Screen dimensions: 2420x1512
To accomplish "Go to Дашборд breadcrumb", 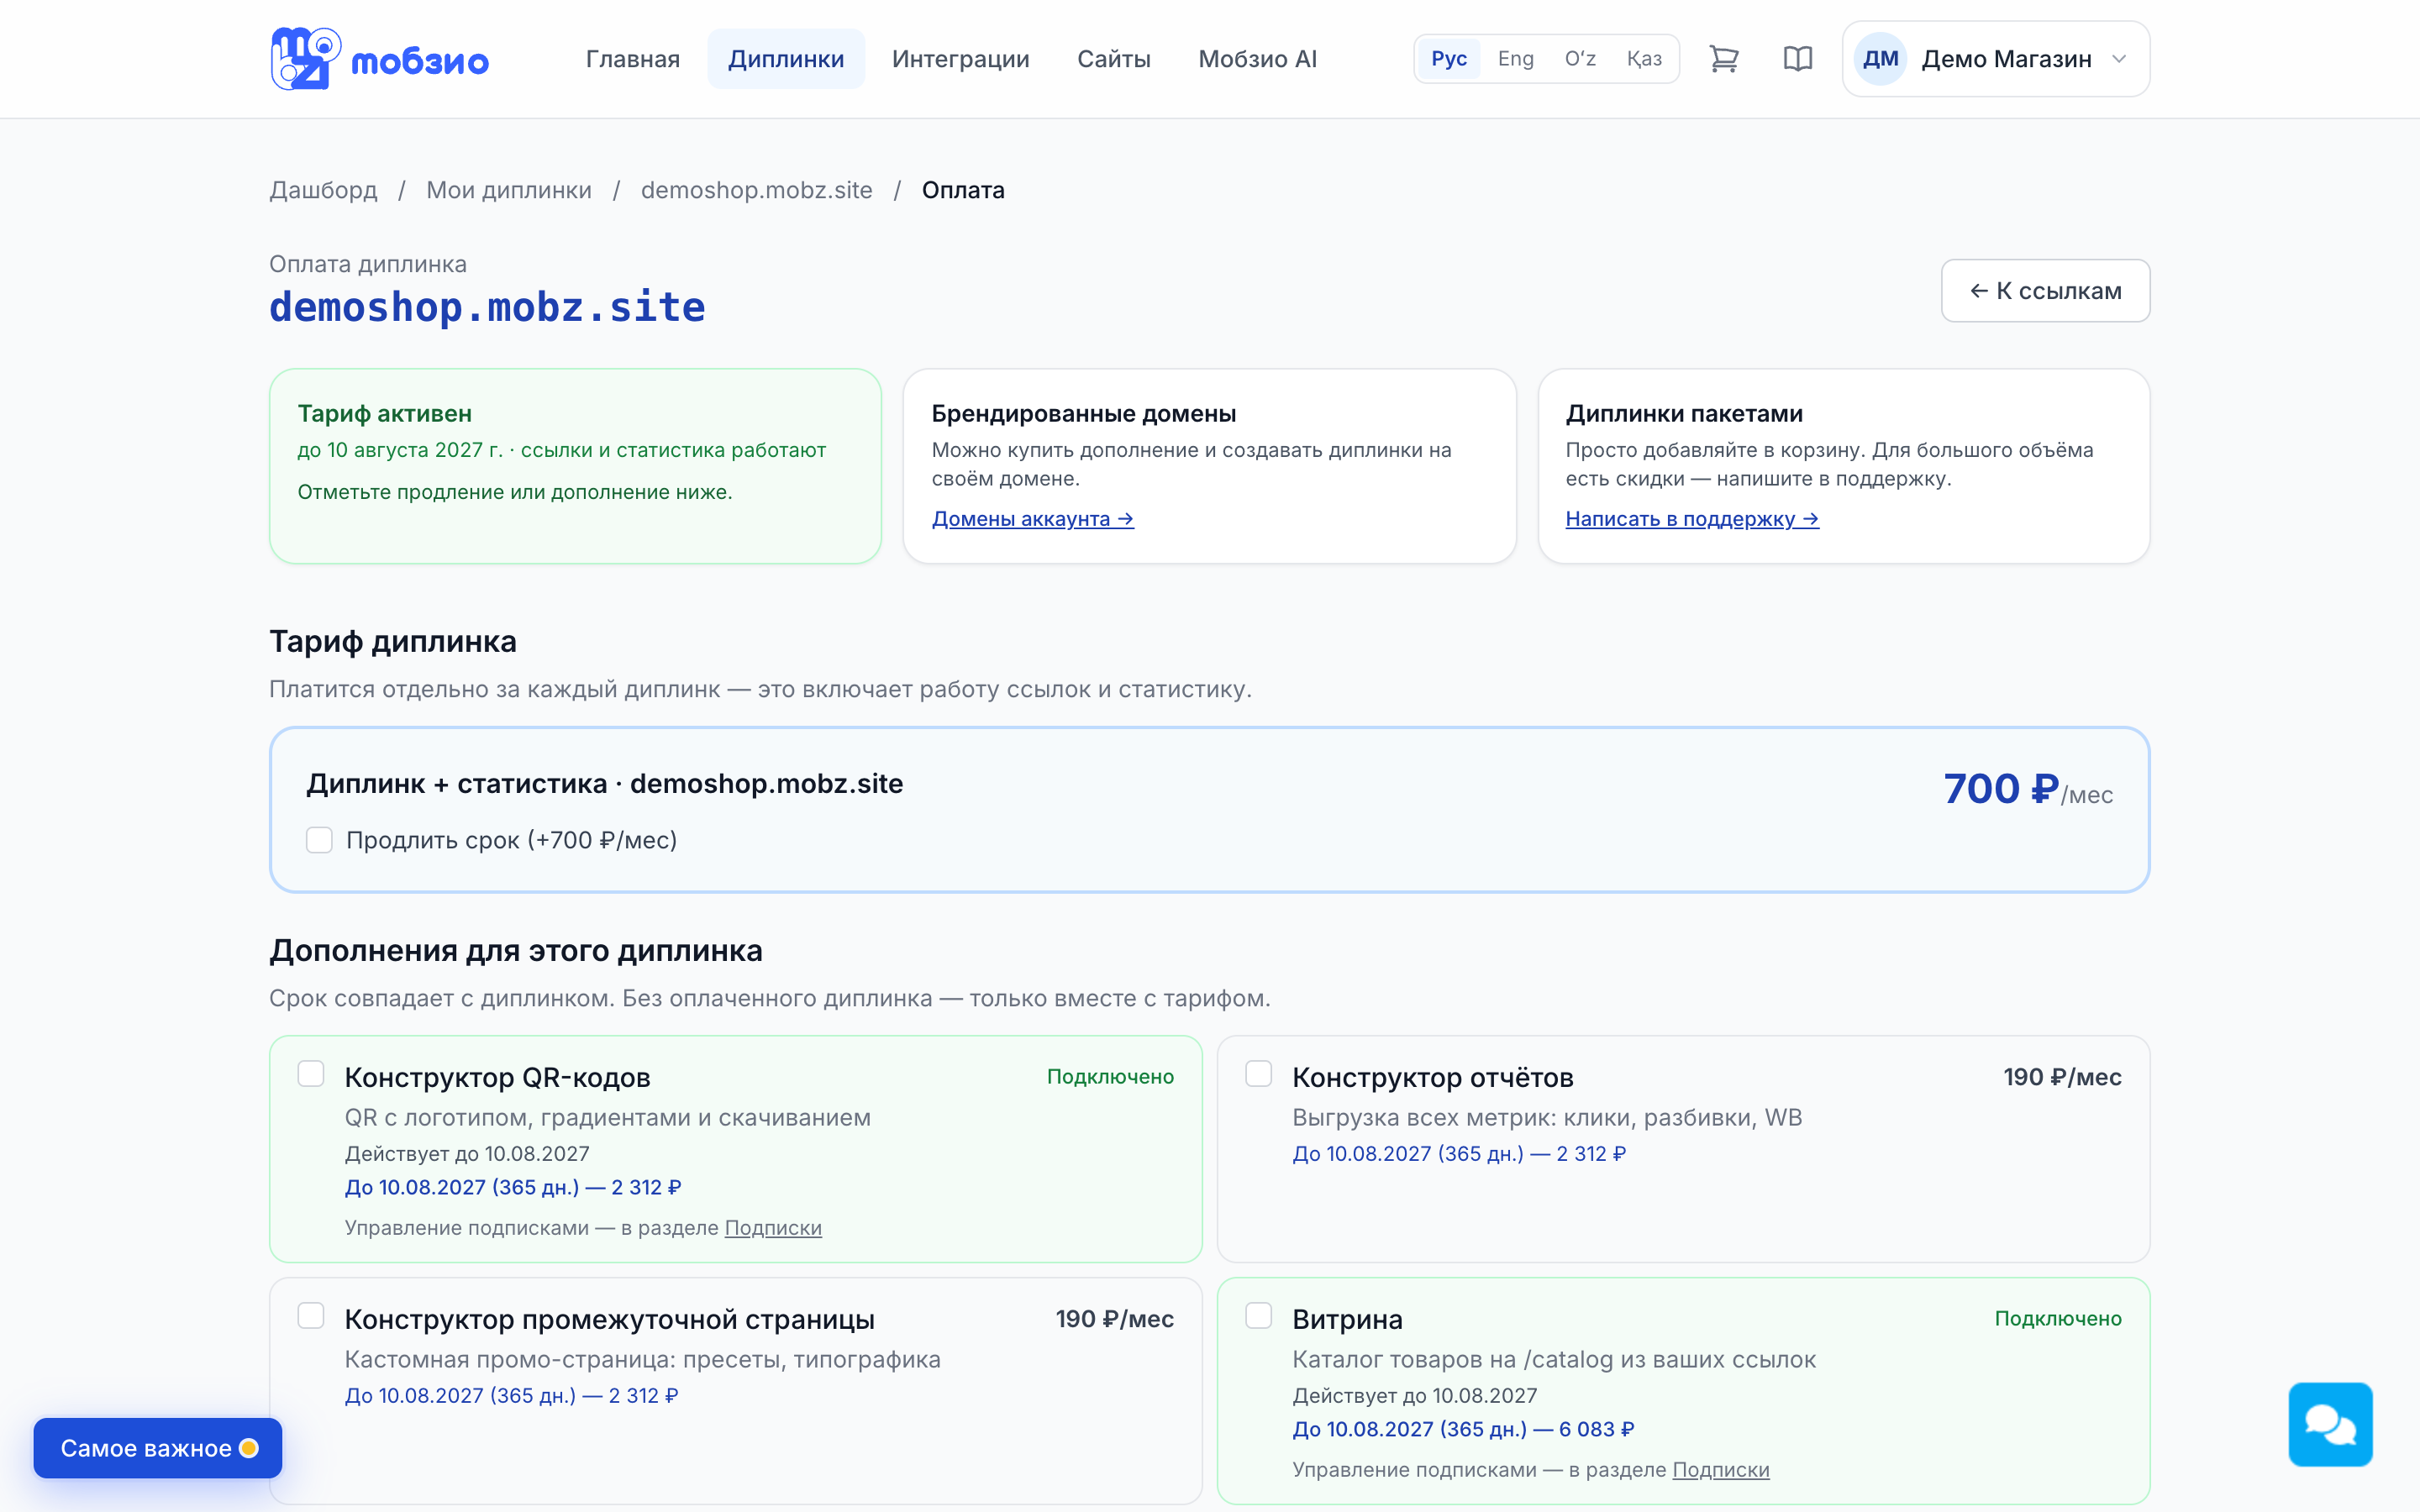I will pyautogui.click(x=323, y=190).
